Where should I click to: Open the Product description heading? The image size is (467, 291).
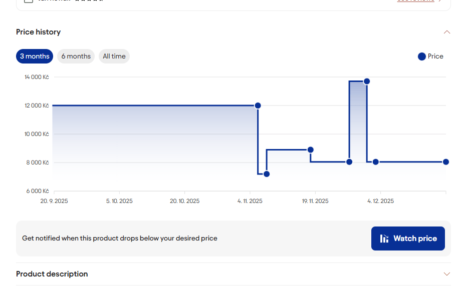[52, 274]
